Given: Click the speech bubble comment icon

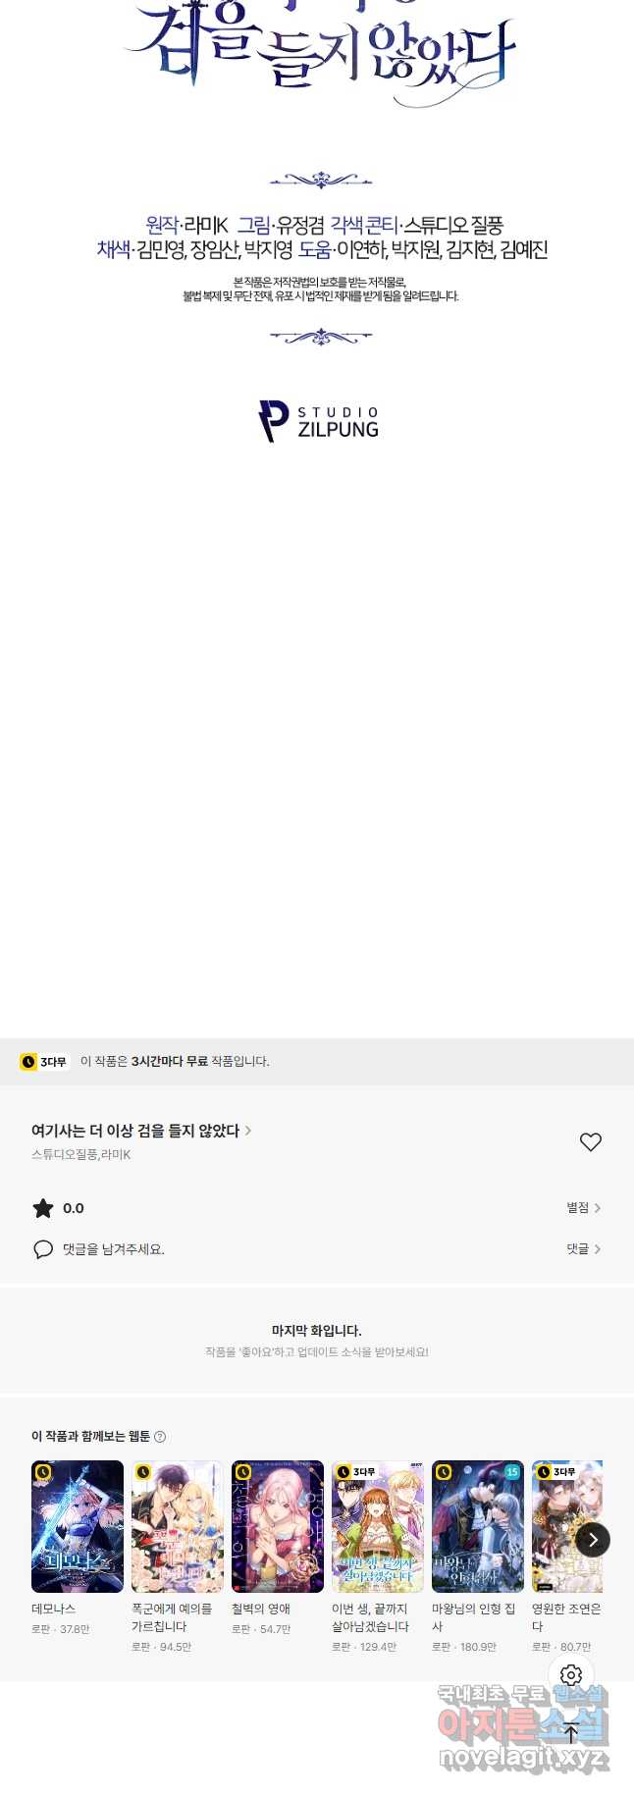Looking at the screenshot, I should point(43,1249).
